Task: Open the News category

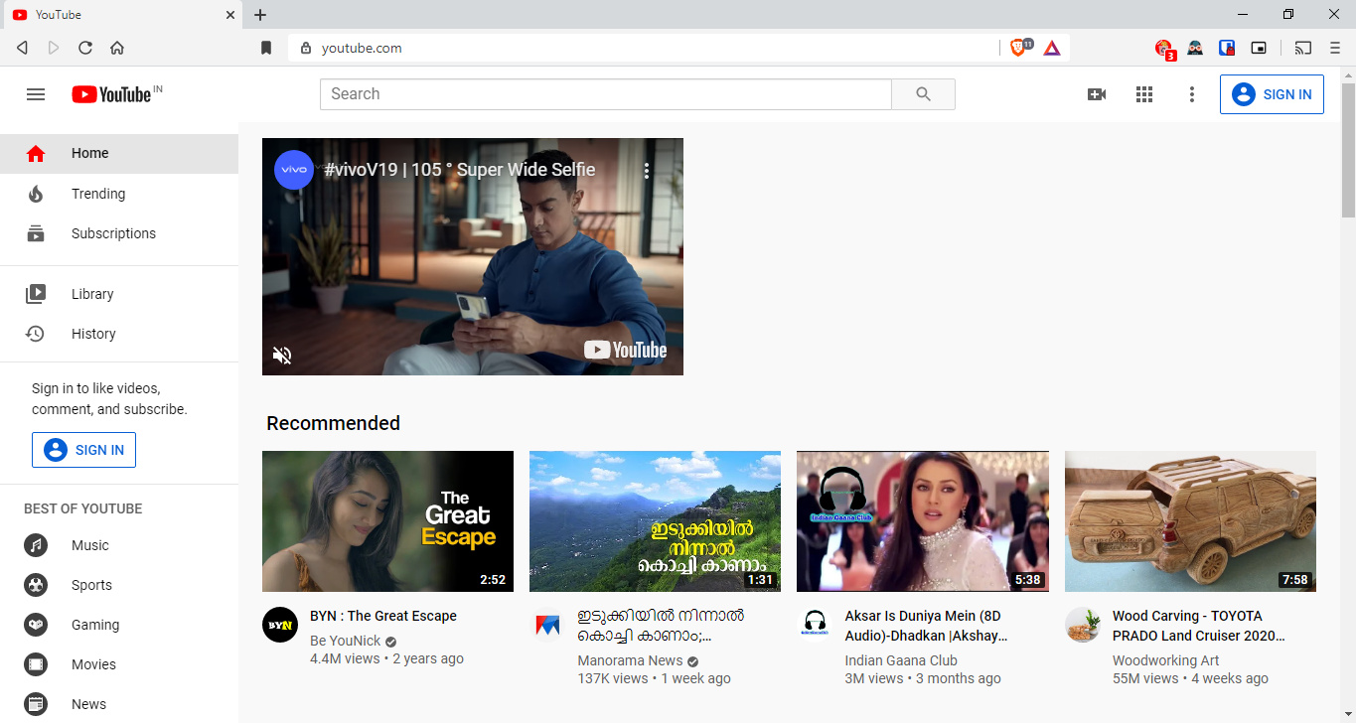Action: point(119,704)
